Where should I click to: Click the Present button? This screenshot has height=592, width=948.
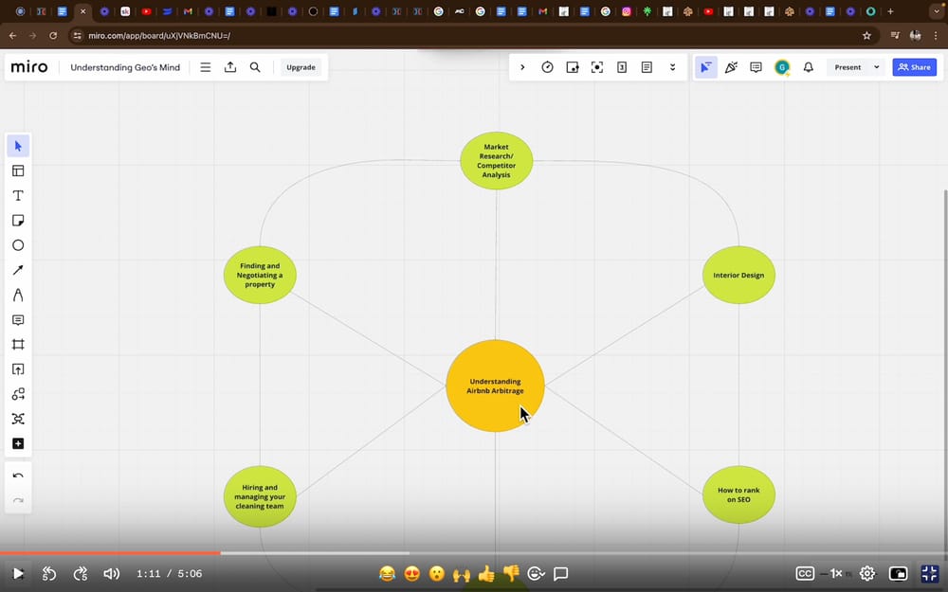click(848, 67)
